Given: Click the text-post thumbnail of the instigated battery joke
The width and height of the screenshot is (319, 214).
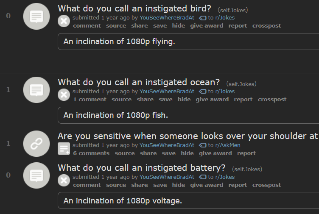Looking at the screenshot, I should [x=36, y=175].
